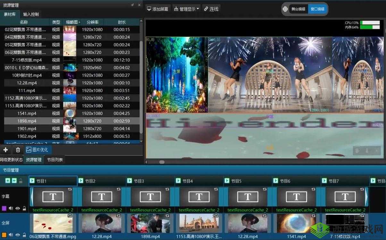This screenshot has height=240, width=386.
Task: Switch to the 节目列表 tab
Action: coord(55,159)
